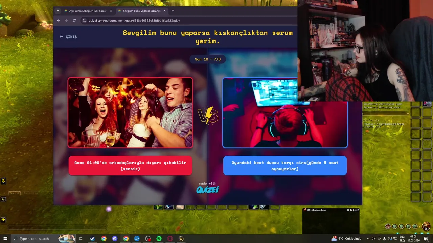Image resolution: width=433 pixels, height=243 pixels.
Task: Click the Meet Now camera tray icon
Action: coord(379,239)
